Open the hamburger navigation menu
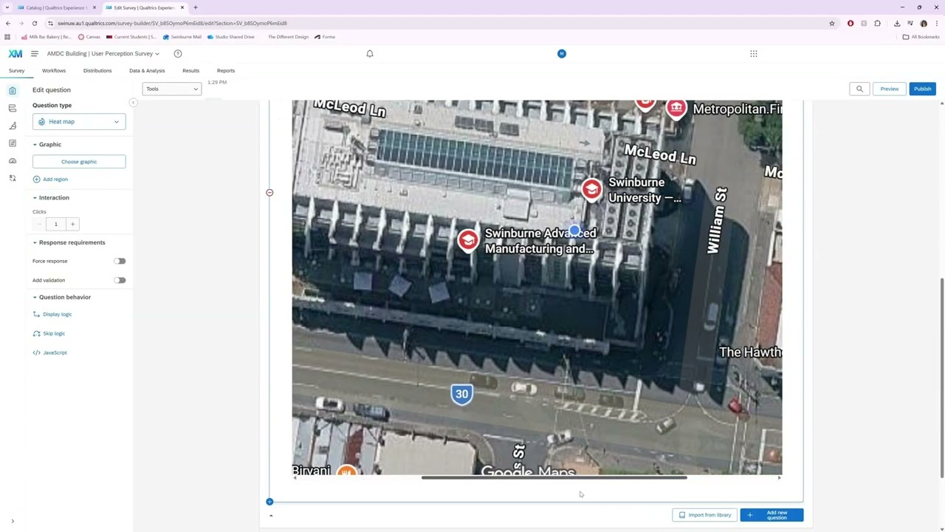Image resolution: width=945 pixels, height=532 pixels. tap(34, 54)
